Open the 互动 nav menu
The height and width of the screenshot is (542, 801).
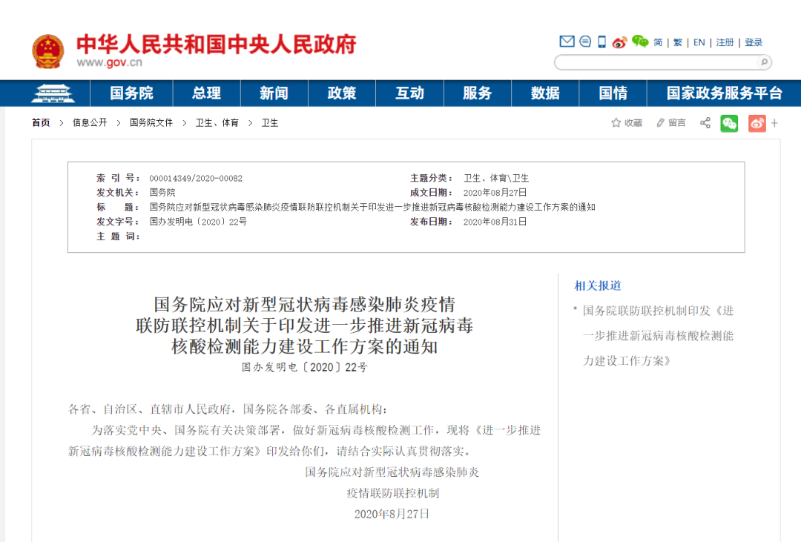pyautogui.click(x=409, y=93)
